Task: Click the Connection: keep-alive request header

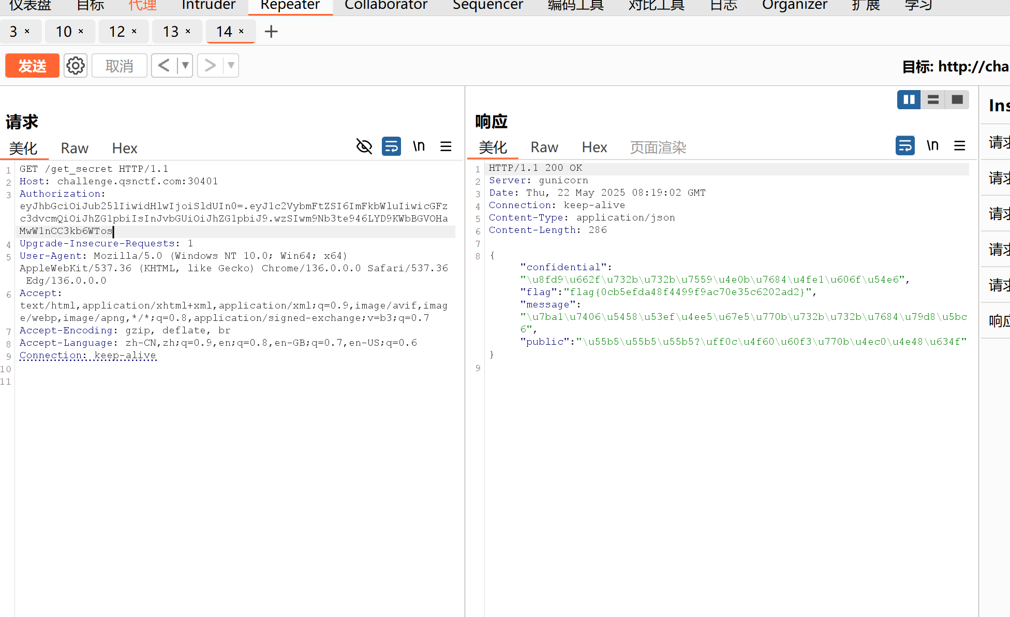Action: (x=88, y=356)
